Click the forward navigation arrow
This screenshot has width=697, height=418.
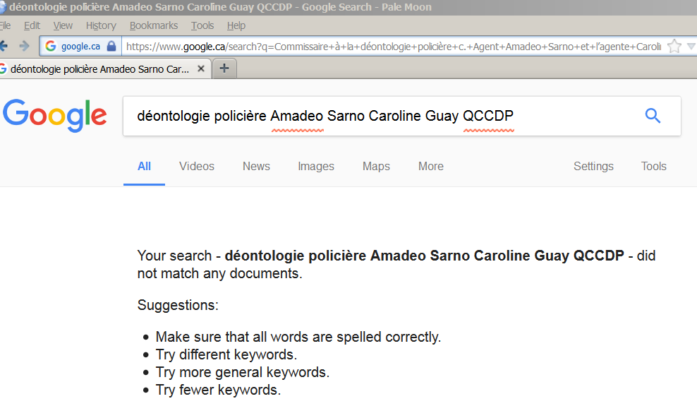tap(24, 46)
